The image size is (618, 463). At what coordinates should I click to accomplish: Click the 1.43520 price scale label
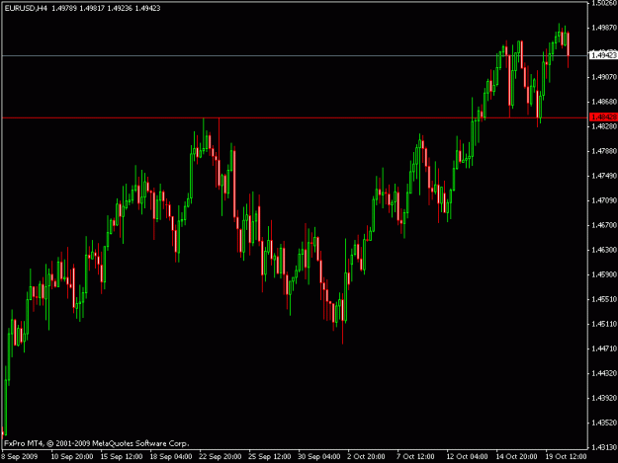click(604, 423)
